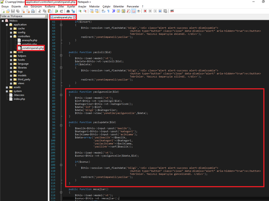Open the Görünüm menu
This screenshot has width=269, height=201.
pos(36,7)
